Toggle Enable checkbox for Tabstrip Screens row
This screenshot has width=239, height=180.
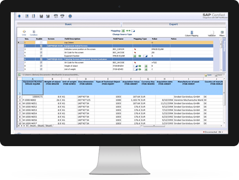click(41, 59)
